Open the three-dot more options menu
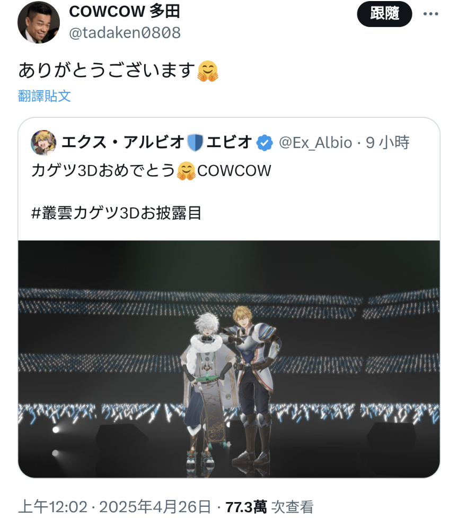The height and width of the screenshot is (527, 458). coord(431,14)
